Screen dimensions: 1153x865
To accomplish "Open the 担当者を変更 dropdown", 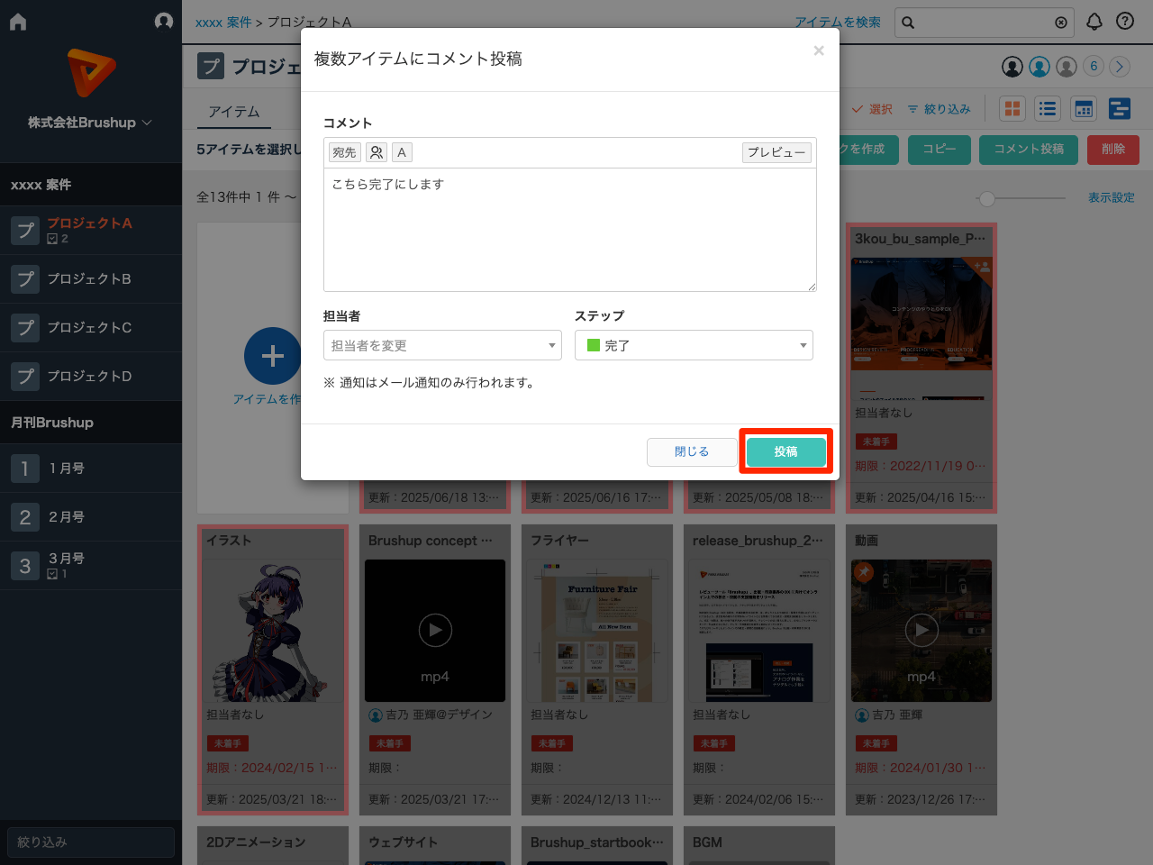I will [442, 345].
